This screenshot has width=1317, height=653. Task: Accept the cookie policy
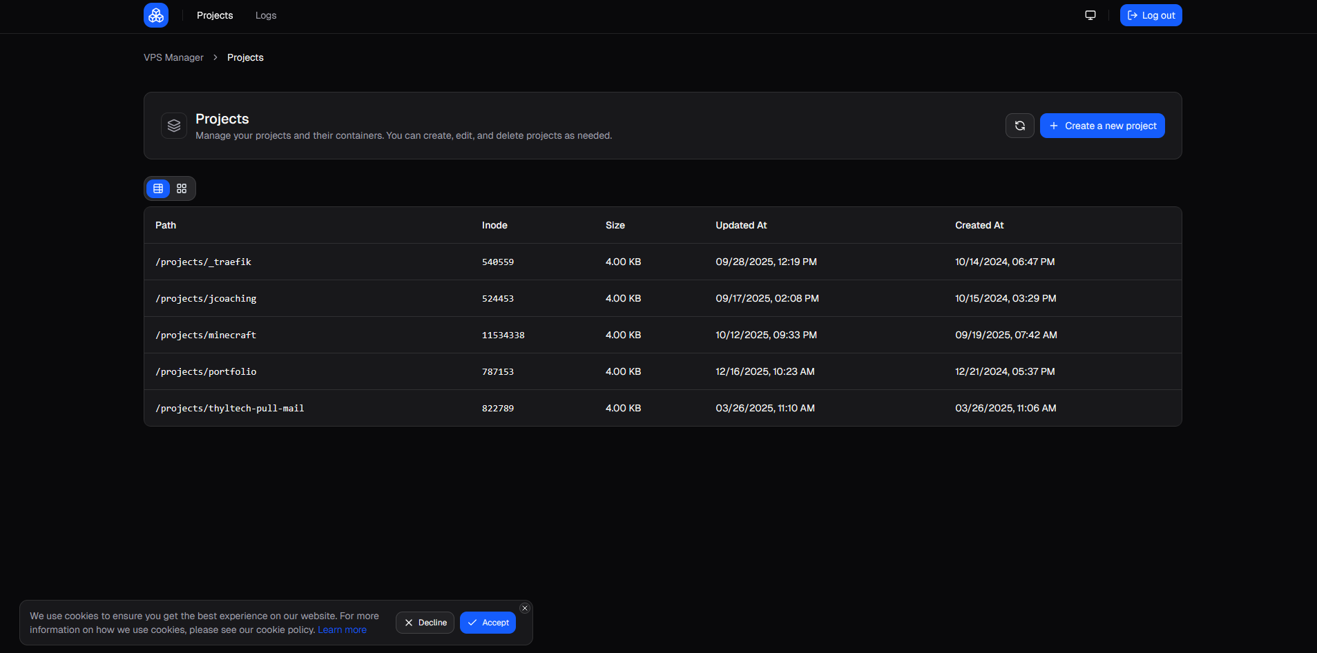(488, 623)
